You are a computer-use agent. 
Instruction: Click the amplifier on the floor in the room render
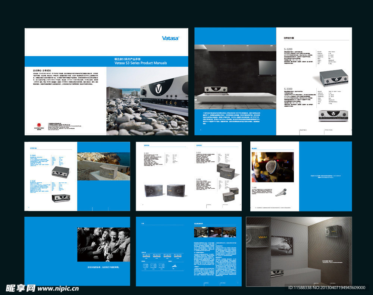[277, 273]
